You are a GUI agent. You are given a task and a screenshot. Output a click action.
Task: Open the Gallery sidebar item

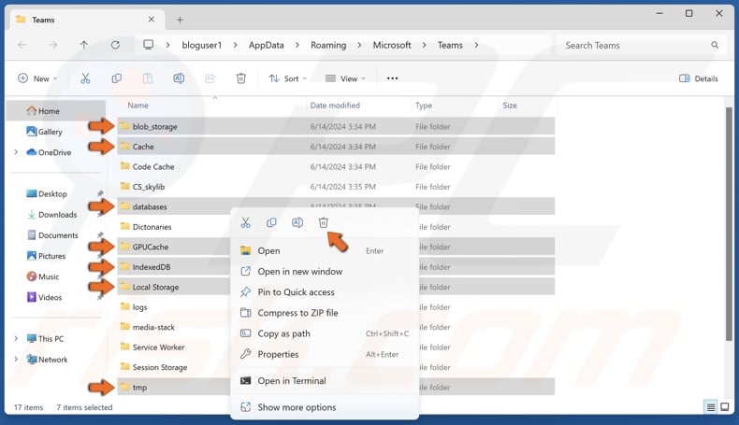pos(44,132)
